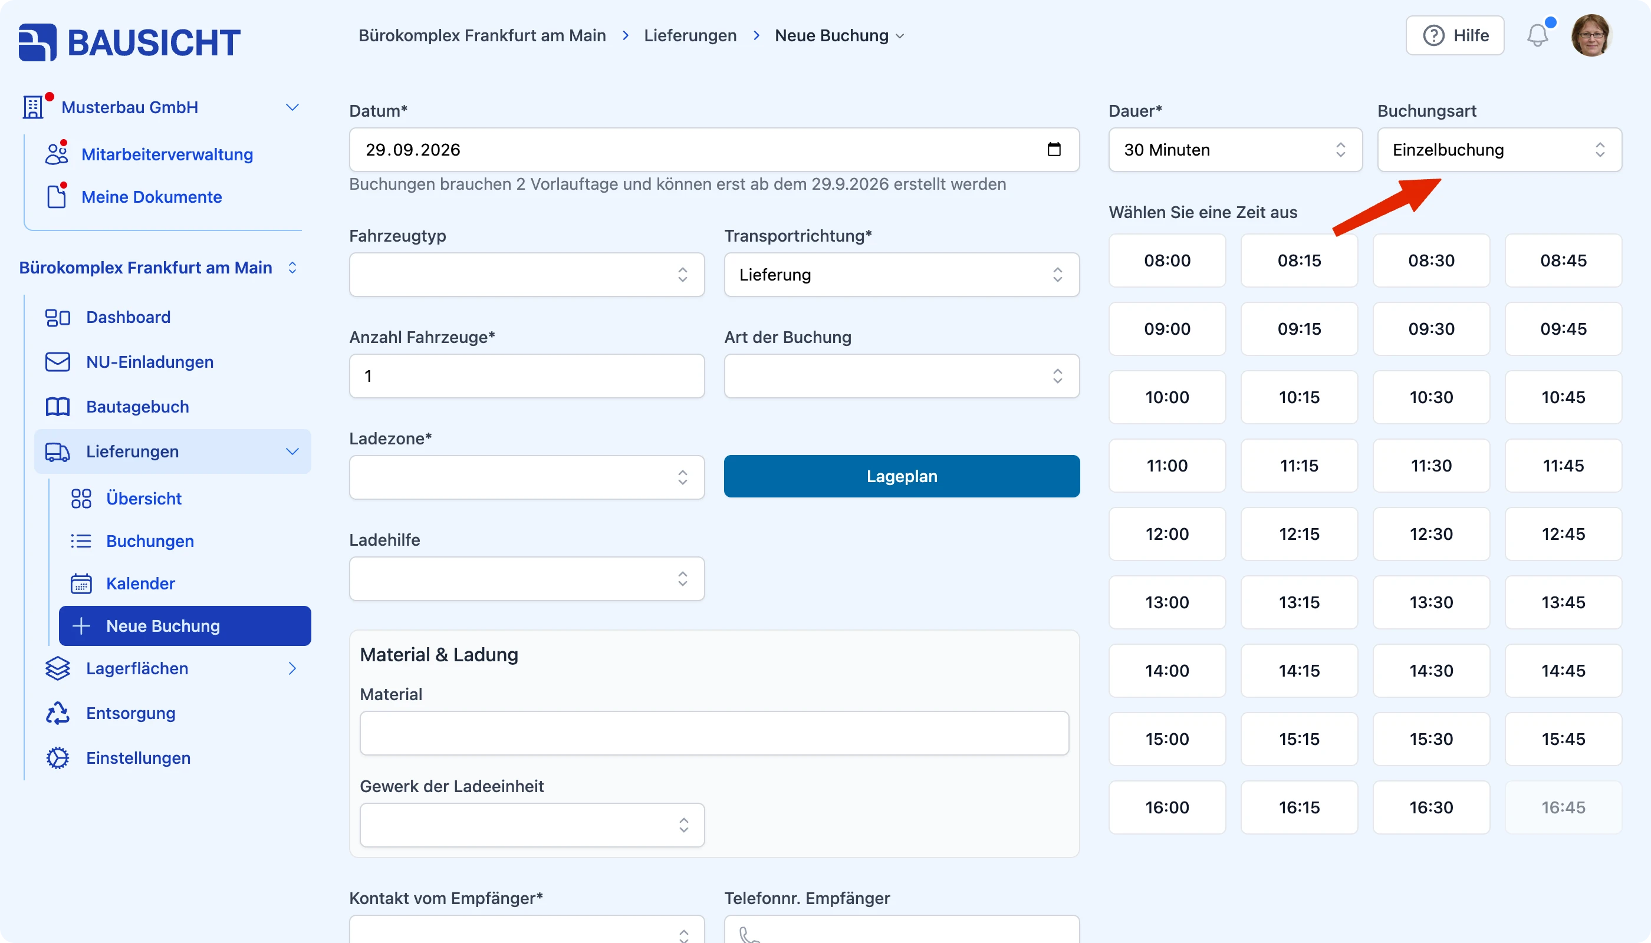Go to the Dashboard
1651x943 pixels.
129,317
